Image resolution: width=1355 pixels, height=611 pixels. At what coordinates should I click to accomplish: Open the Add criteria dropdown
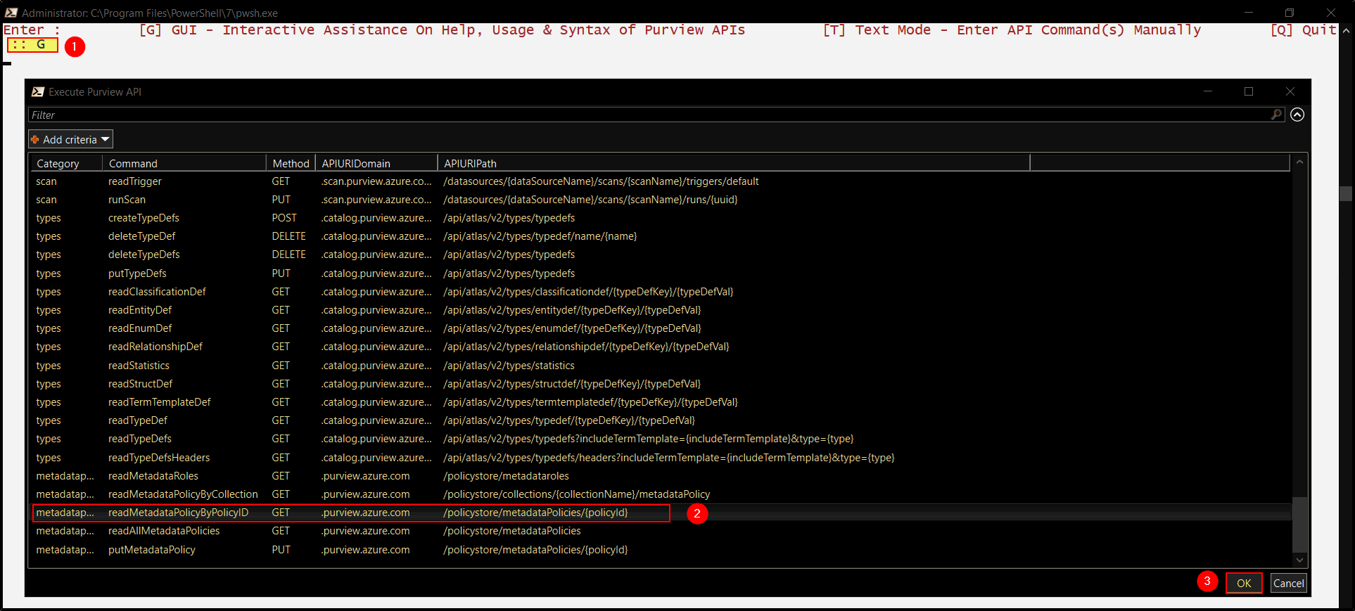point(70,139)
